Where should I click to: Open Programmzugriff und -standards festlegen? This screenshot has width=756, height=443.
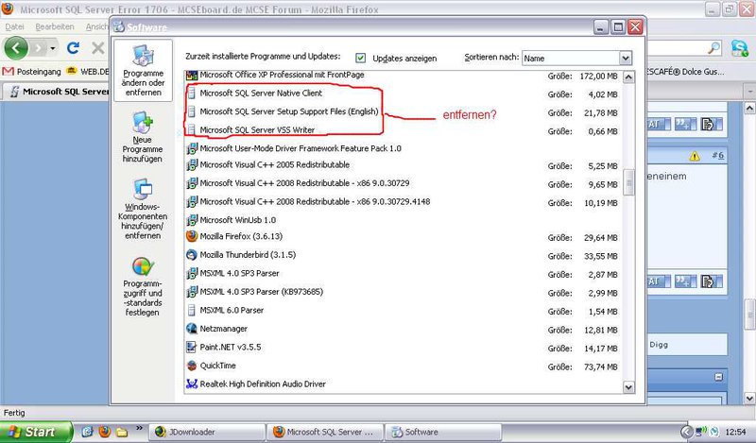[x=143, y=286]
